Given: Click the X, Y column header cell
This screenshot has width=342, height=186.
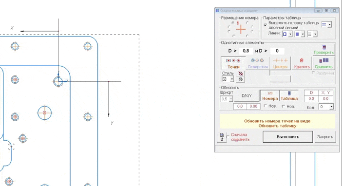Looking at the screenshot, I should pyautogui.click(x=325, y=93).
